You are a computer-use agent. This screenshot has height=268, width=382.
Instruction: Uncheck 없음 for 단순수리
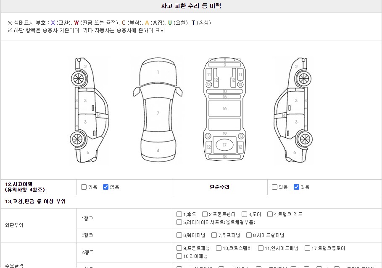[x=296, y=187]
